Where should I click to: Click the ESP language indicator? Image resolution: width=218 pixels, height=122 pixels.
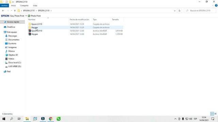(x=195, y=119)
